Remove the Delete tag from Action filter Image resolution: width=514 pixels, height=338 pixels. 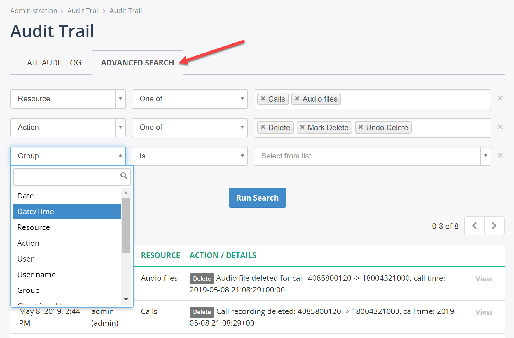[x=263, y=127]
